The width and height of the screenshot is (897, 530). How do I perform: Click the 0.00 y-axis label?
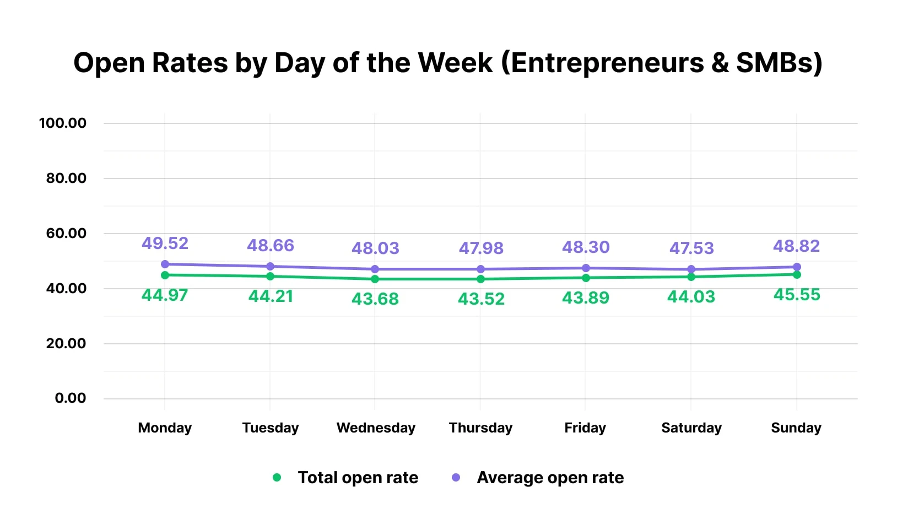[71, 398]
